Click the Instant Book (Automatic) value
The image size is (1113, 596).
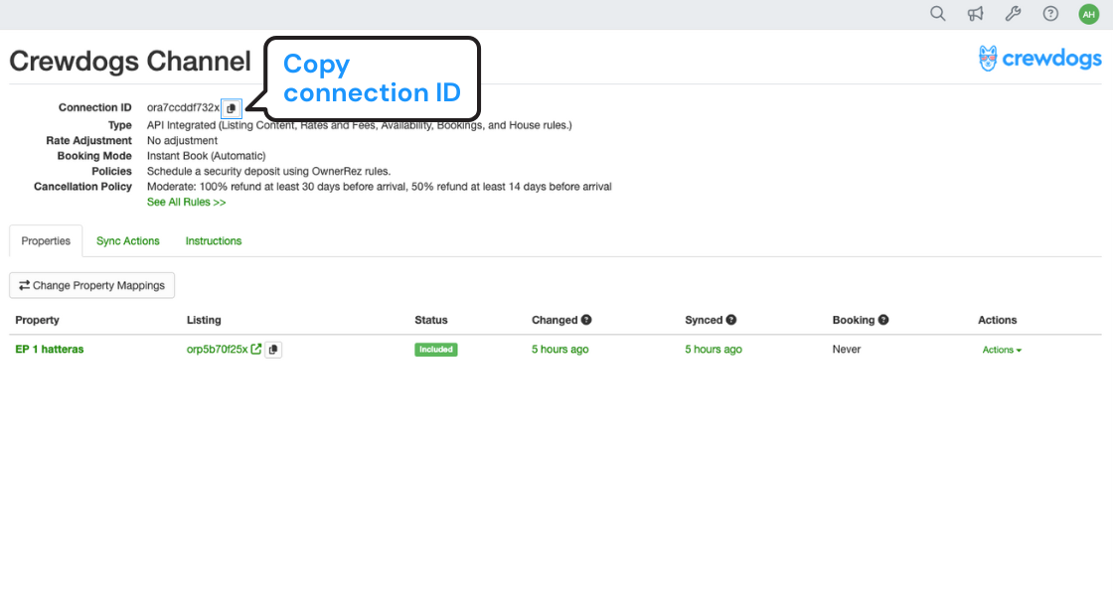[206, 156]
